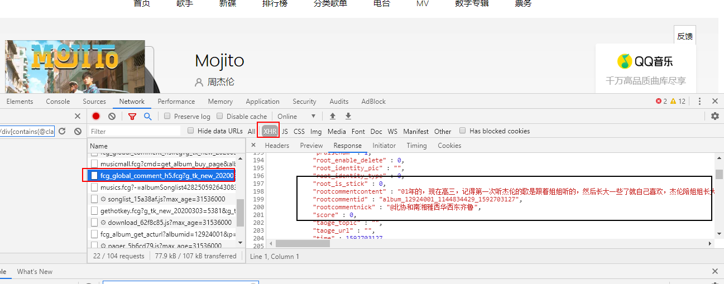
Task: Select the All request type filter
Action: click(252, 131)
